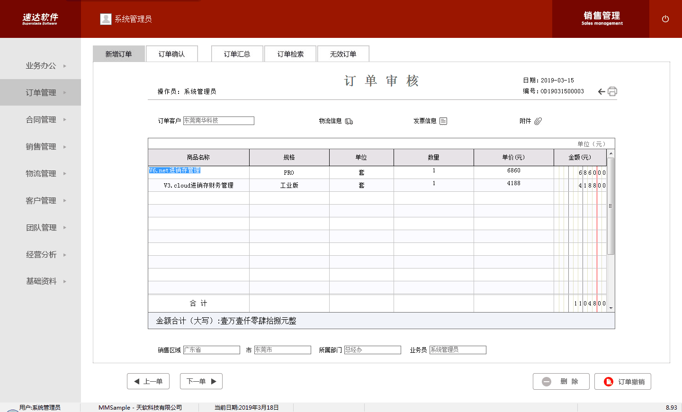Open invoice info document icon
Viewport: 682px width, 412px height.
[443, 121]
